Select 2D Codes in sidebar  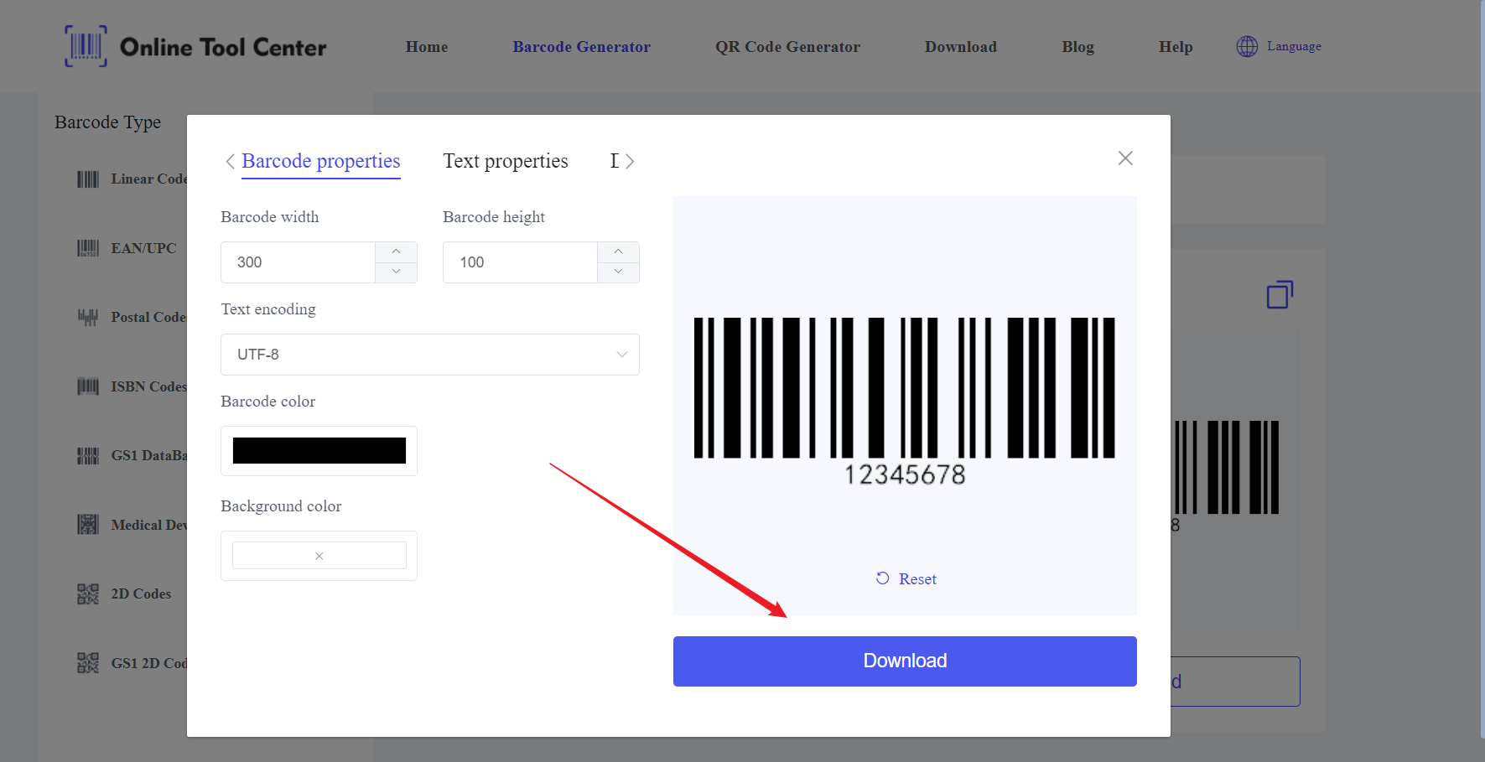click(x=141, y=594)
